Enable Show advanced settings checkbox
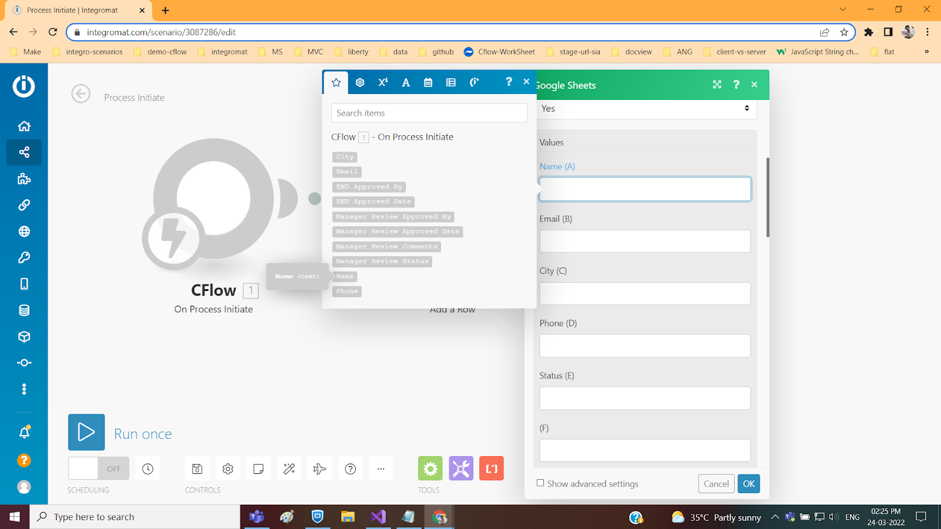Screen dimensions: 941x529 [540, 483]
